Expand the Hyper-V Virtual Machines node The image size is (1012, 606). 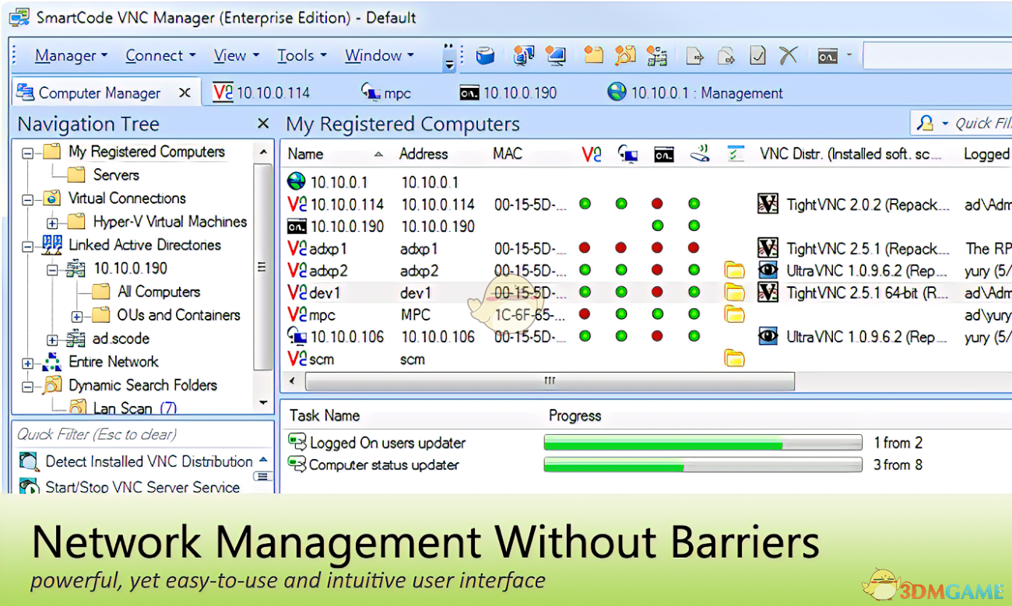point(54,222)
